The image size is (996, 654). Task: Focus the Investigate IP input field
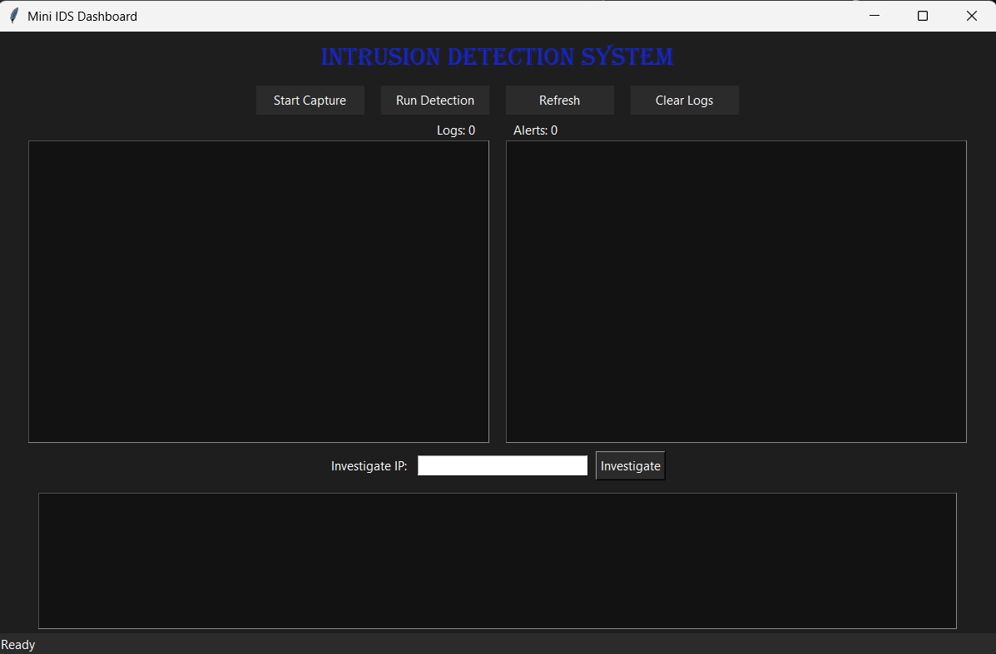point(503,465)
